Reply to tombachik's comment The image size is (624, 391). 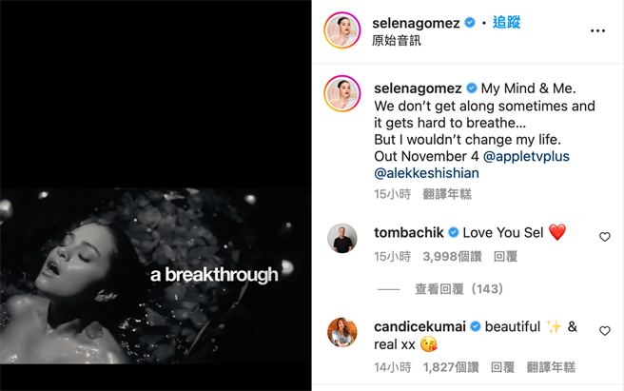click(x=505, y=256)
